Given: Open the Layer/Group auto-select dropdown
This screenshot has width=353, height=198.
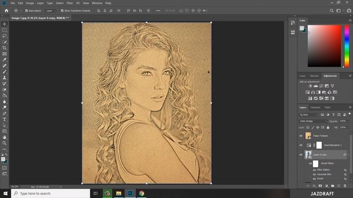Looking at the screenshot, I should tap(50, 10).
